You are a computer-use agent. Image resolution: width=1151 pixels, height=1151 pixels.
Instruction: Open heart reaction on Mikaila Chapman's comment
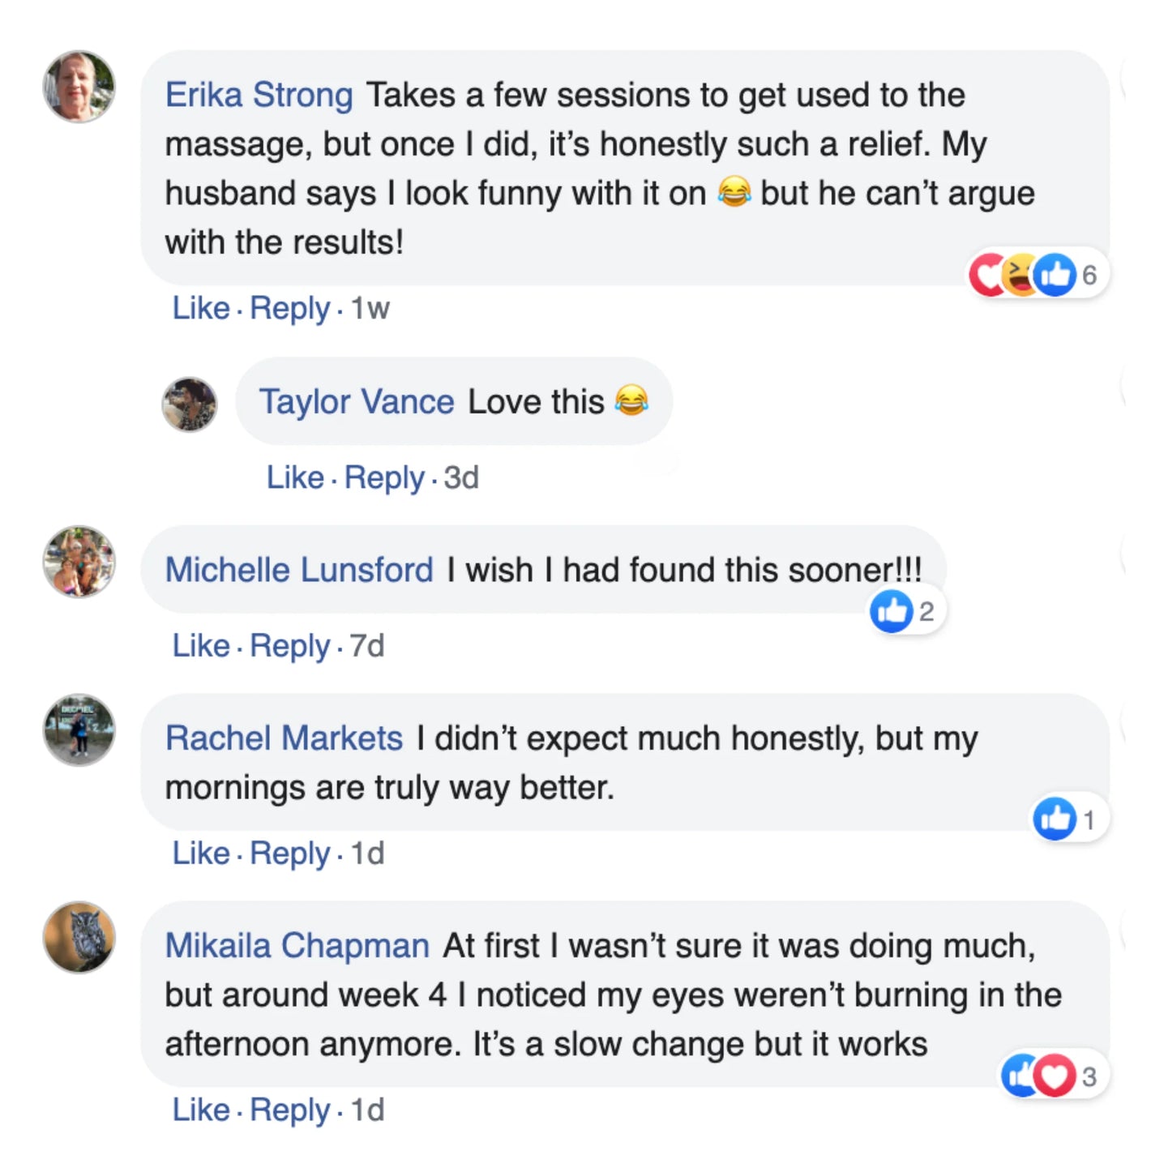click(1055, 1076)
